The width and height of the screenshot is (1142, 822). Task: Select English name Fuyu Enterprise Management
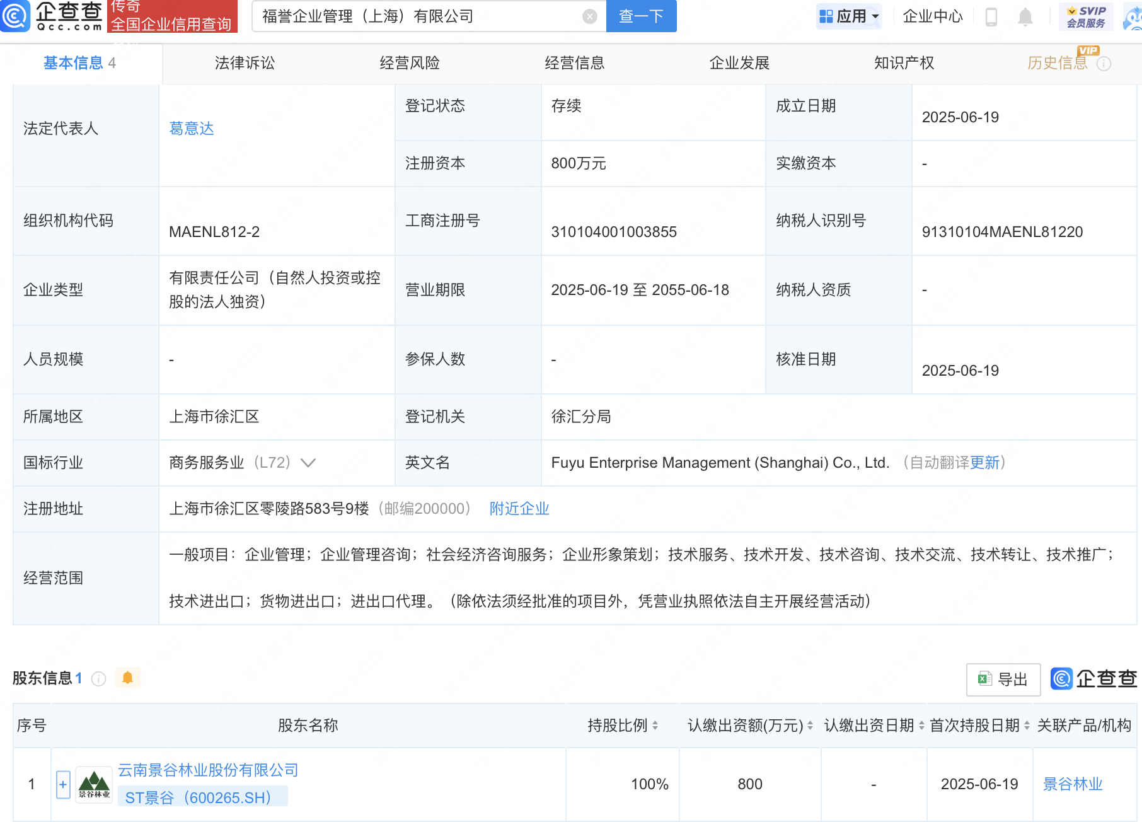[720, 463]
